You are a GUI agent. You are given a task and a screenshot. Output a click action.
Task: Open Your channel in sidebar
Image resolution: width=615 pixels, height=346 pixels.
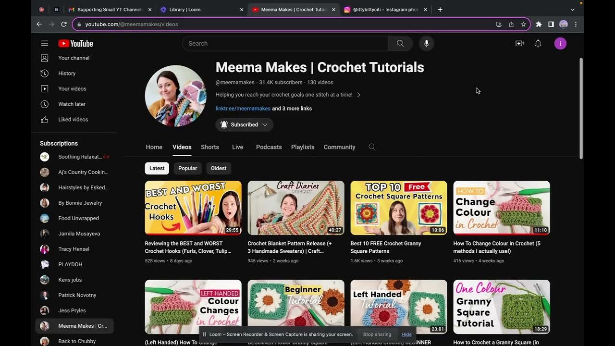pos(74,58)
